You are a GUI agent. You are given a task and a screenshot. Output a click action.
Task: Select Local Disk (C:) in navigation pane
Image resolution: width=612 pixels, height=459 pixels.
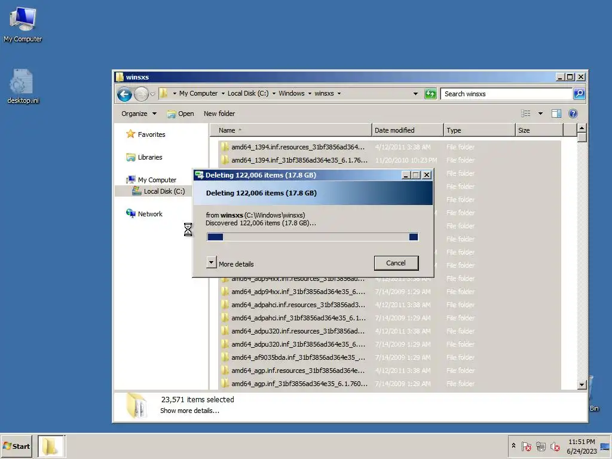[x=164, y=191]
